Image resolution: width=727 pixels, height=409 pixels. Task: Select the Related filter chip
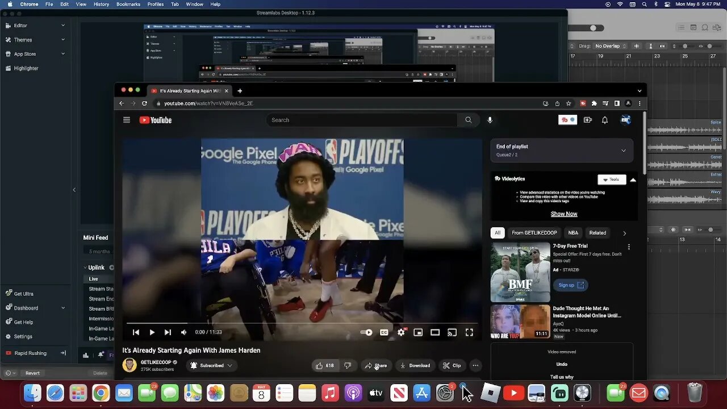click(x=598, y=232)
